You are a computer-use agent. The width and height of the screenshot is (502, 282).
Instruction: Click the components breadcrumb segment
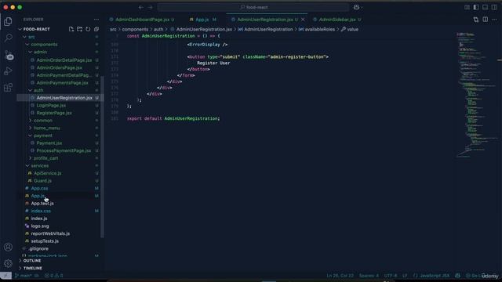[135, 30]
